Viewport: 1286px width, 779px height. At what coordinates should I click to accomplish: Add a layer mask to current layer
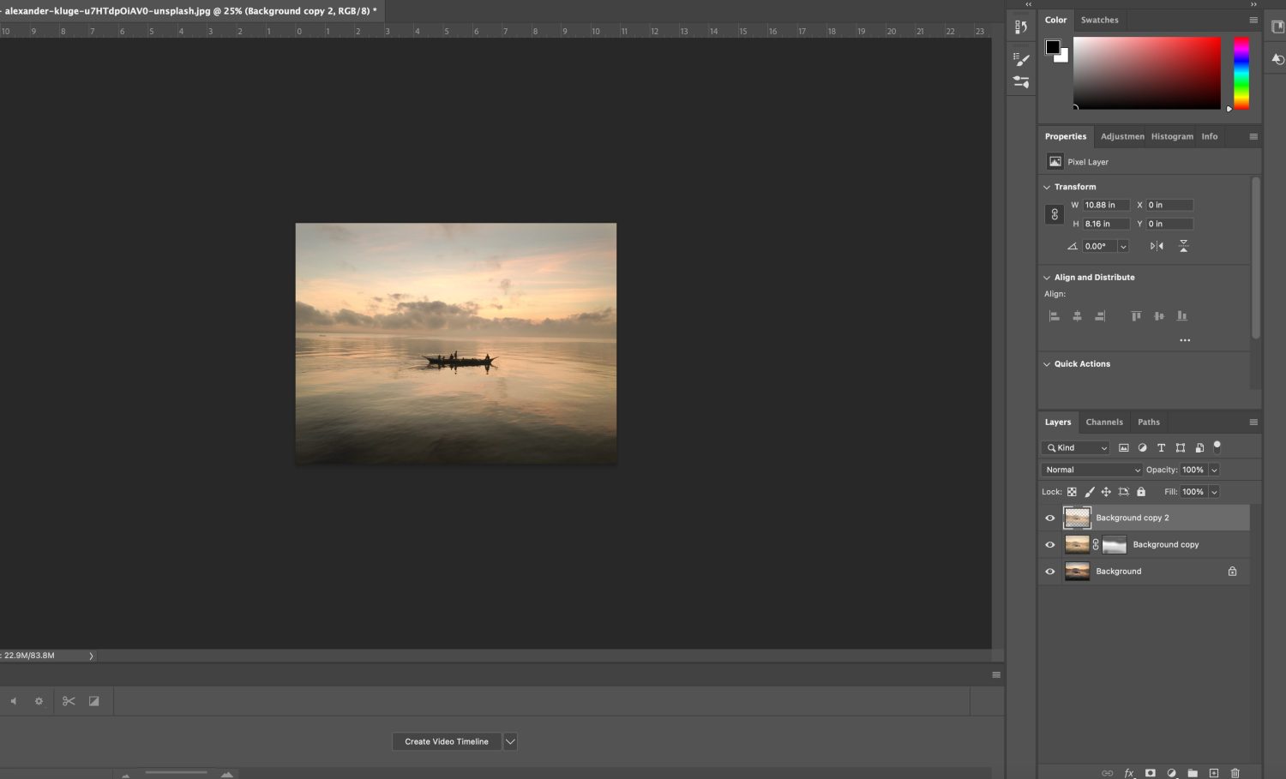coord(1151,773)
